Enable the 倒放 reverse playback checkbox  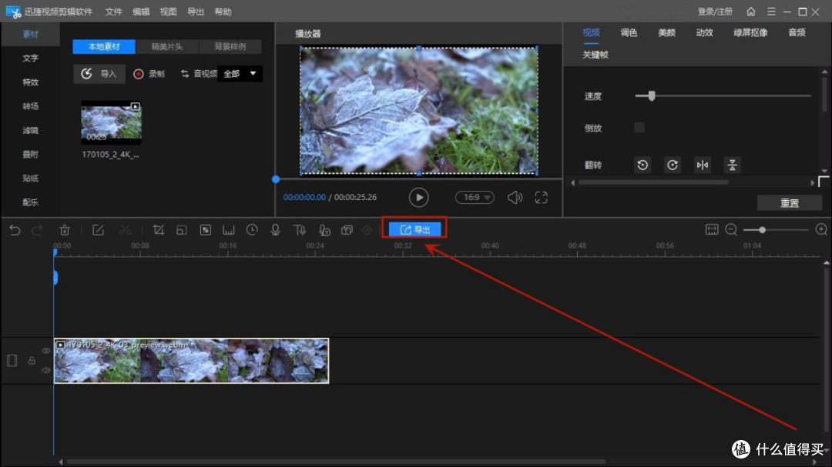point(639,127)
